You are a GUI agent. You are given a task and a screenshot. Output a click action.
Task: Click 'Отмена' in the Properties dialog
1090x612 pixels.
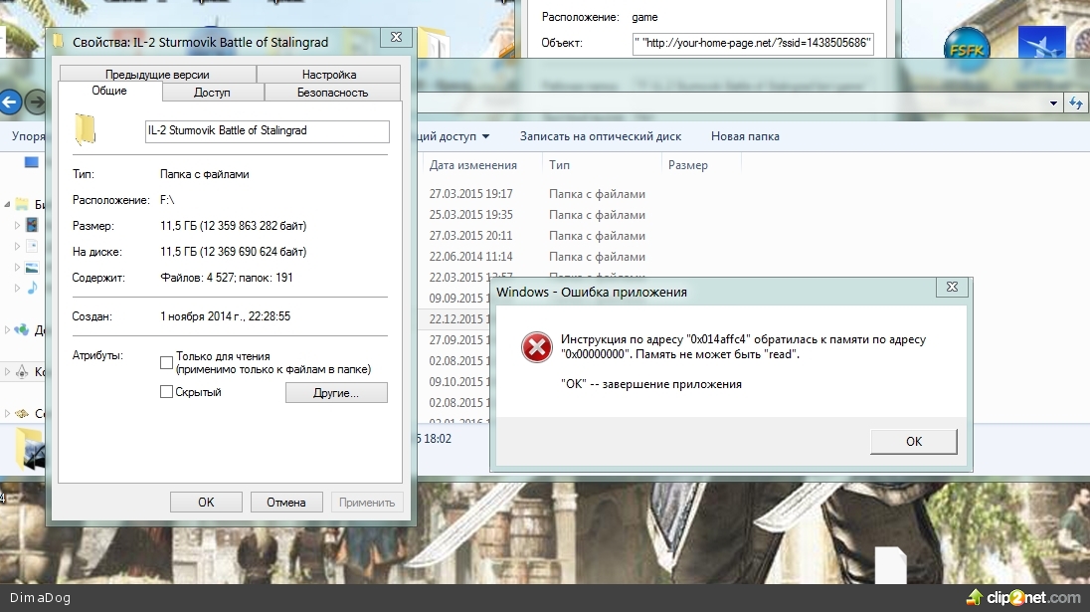click(285, 503)
